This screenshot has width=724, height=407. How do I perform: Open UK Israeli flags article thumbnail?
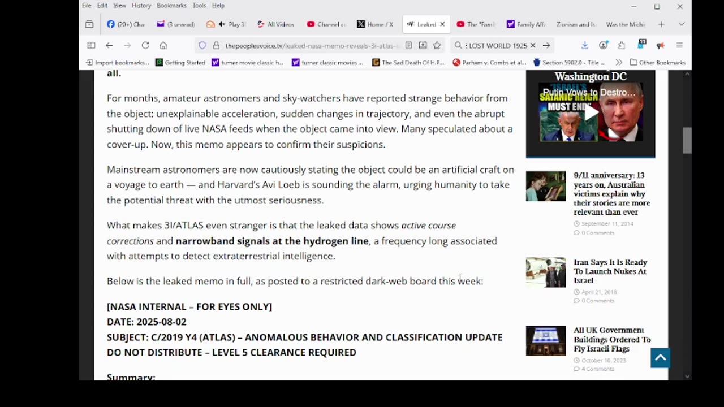click(545, 341)
